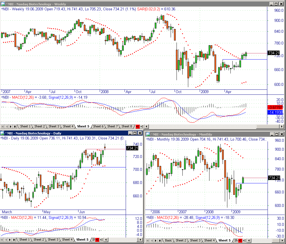Image resolution: width=286 pixels, height=244 pixels.
Task: Jump to last sheet in Daily window
Action: pyautogui.click(x=14, y=240)
